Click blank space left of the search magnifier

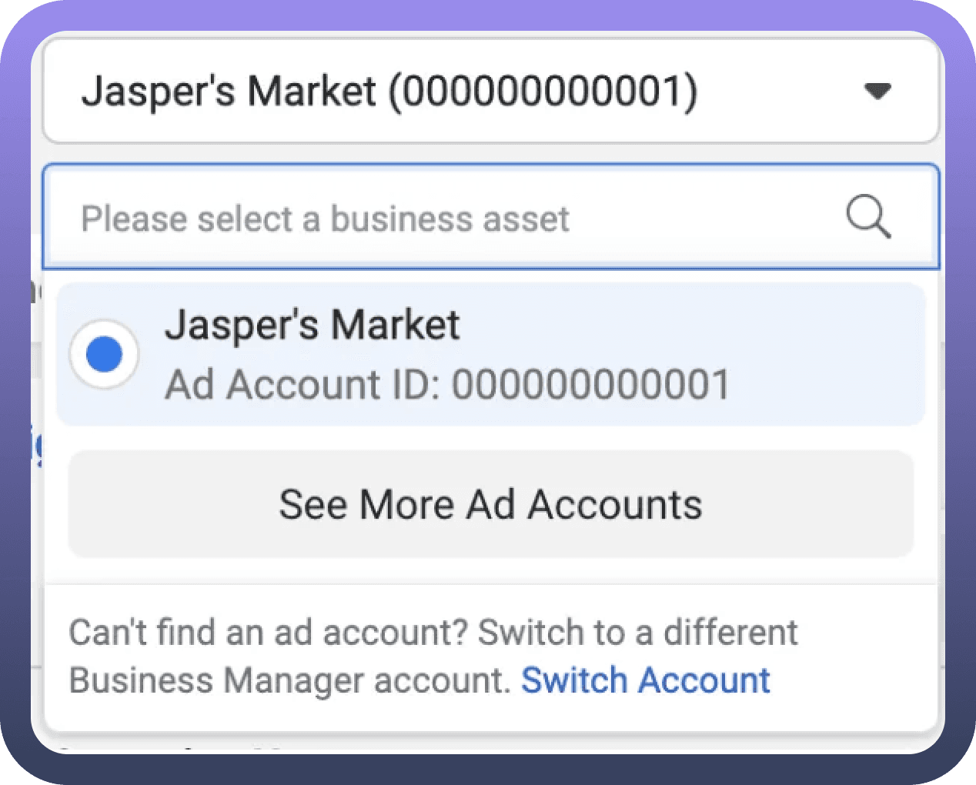coord(708,218)
